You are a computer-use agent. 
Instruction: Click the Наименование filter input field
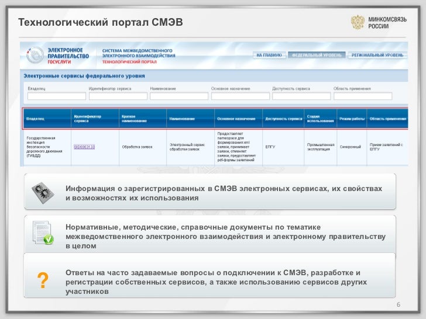click(x=179, y=96)
